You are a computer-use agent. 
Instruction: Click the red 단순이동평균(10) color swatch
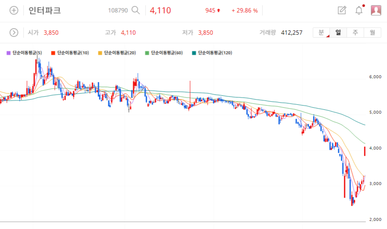click(53, 53)
